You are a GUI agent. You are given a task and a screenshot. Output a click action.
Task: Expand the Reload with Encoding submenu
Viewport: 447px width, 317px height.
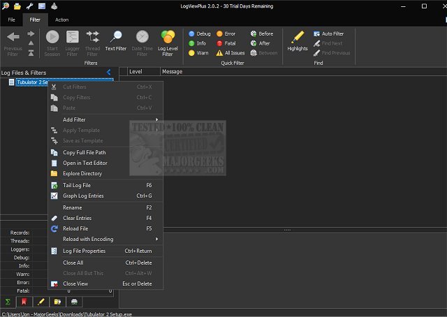click(105, 239)
